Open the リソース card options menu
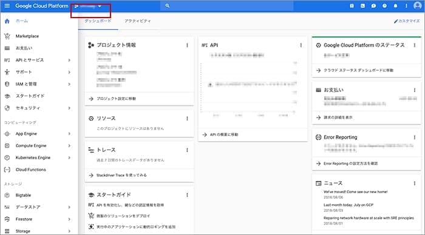Screen dimensions: 425x235 [187, 119]
